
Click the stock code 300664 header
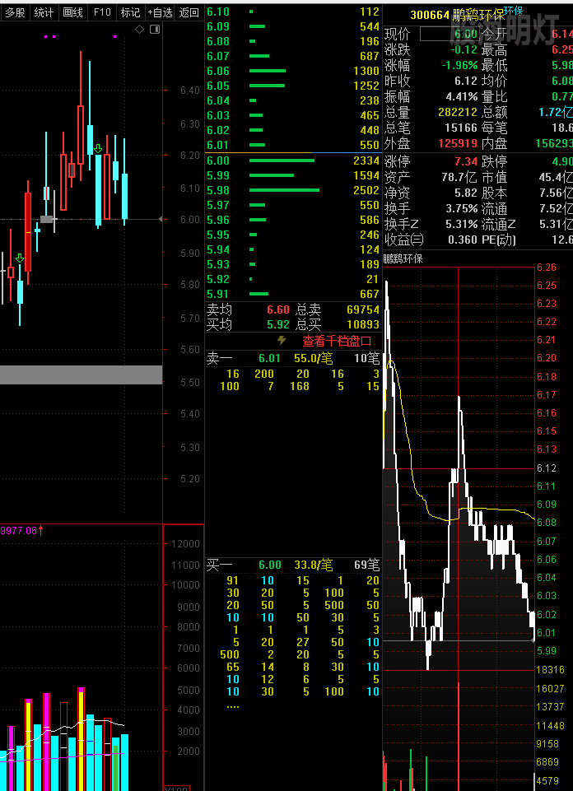[430, 15]
